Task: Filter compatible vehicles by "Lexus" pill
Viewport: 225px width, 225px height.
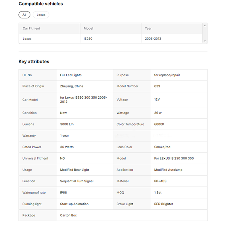Action: [41, 15]
